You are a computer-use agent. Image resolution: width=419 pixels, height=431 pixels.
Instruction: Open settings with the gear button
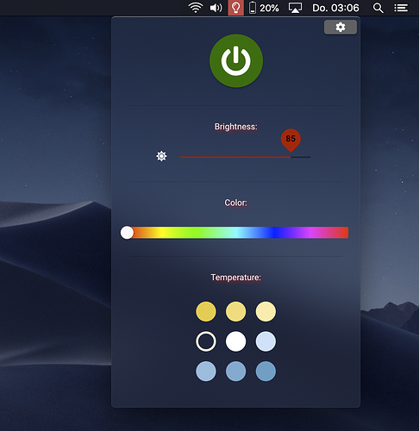[x=341, y=28]
